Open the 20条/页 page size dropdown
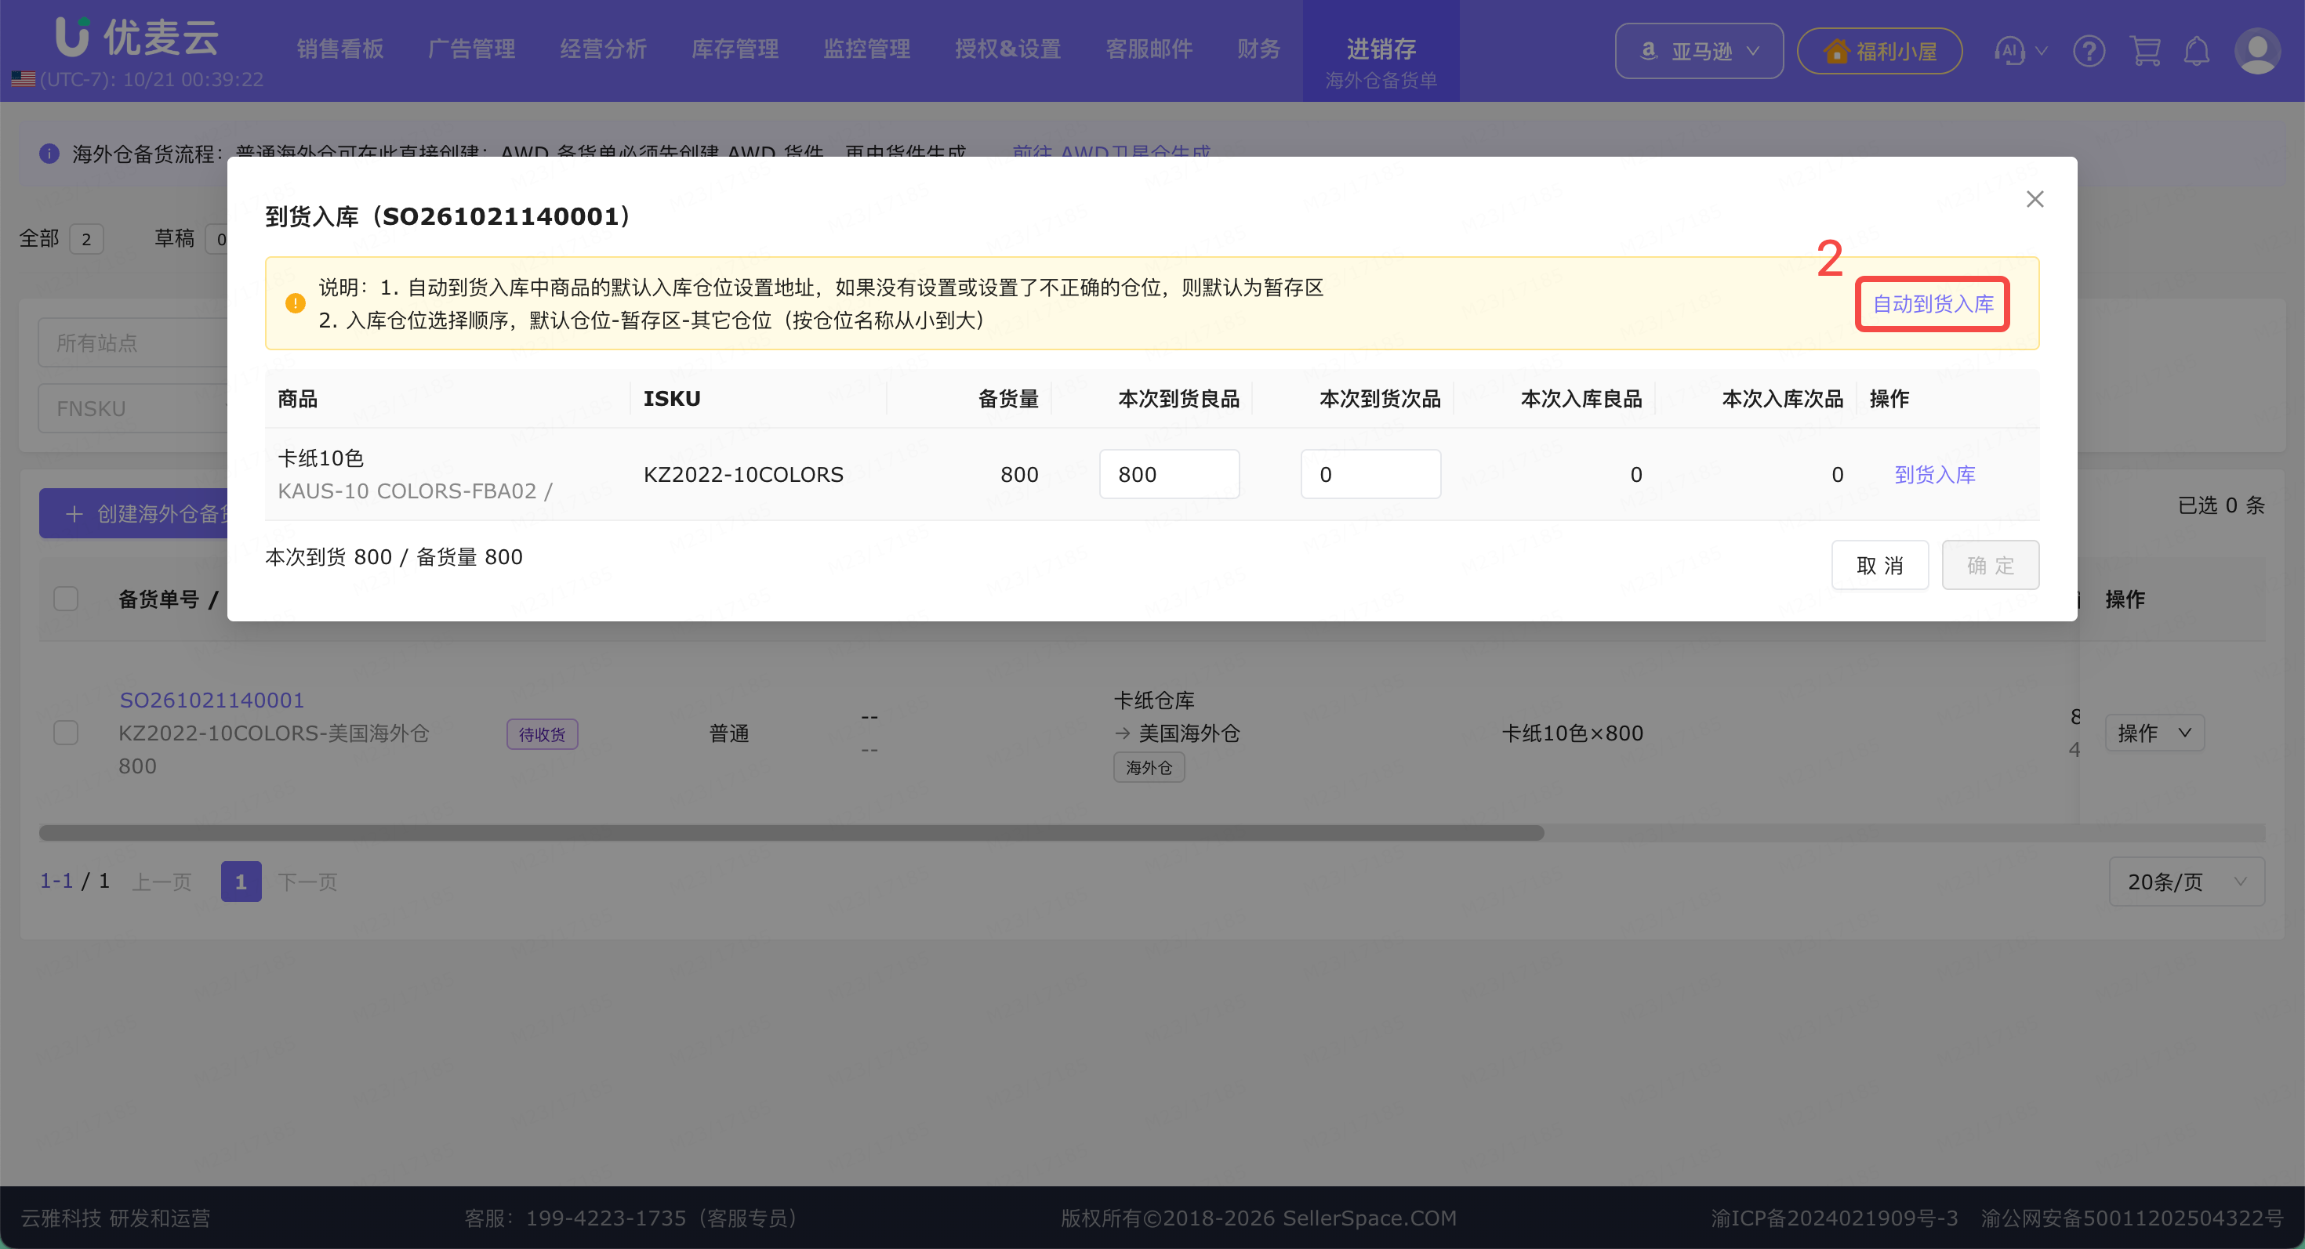The height and width of the screenshot is (1249, 2305). coord(2186,882)
